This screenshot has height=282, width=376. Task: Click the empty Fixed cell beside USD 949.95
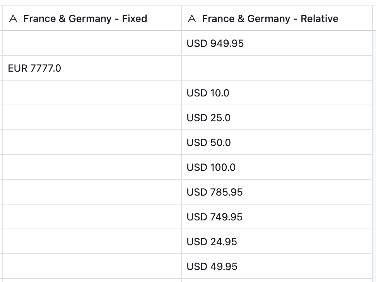tap(92, 43)
